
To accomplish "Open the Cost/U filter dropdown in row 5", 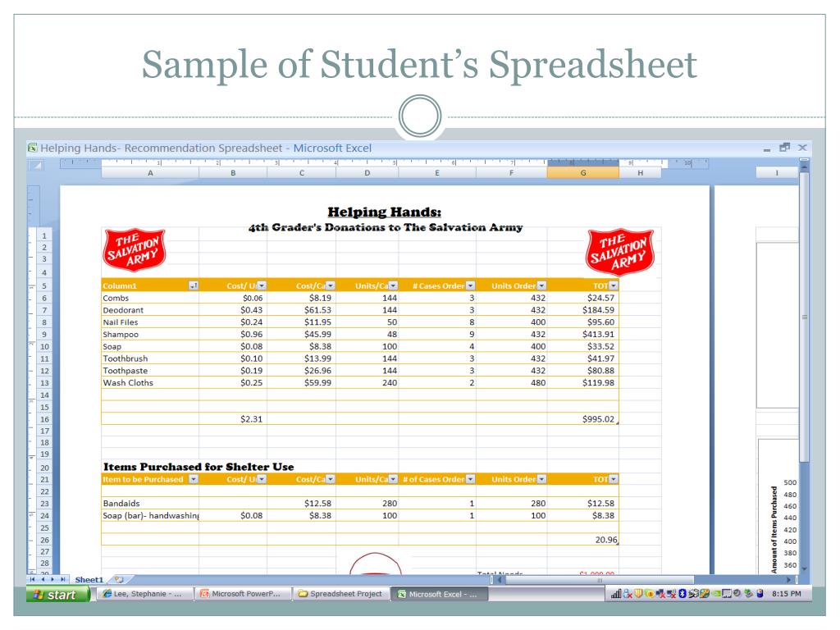I will click(x=262, y=286).
